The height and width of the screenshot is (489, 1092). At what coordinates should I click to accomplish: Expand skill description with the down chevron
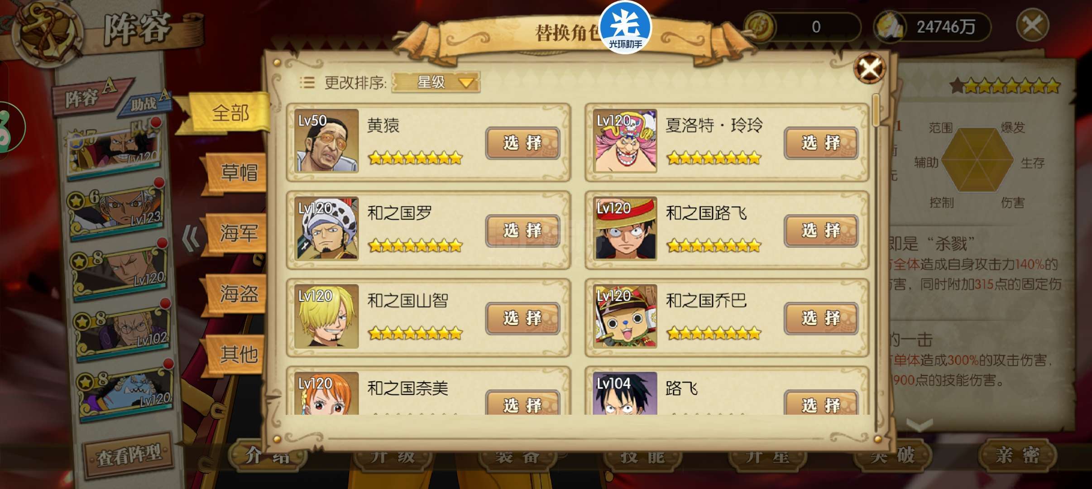pyautogui.click(x=920, y=425)
